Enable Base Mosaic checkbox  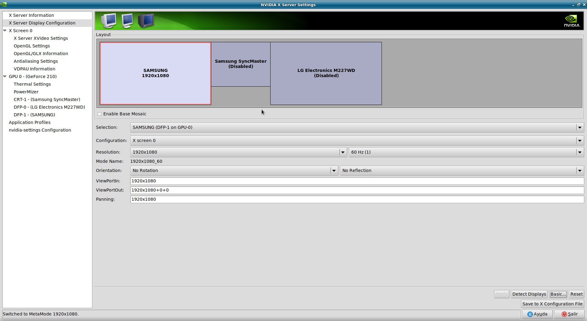click(x=99, y=114)
